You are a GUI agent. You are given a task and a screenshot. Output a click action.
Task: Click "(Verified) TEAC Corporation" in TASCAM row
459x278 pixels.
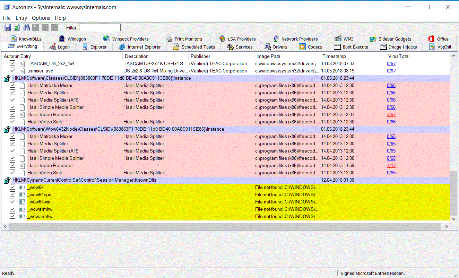tap(218, 63)
